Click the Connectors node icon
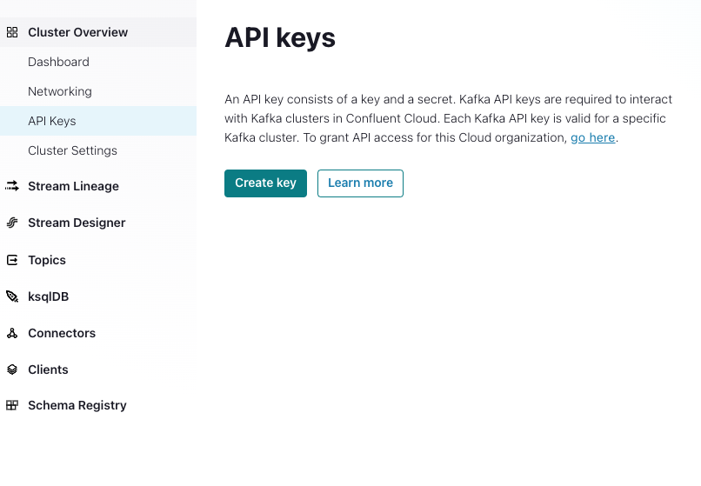The width and height of the screenshot is (701, 486). (x=12, y=333)
